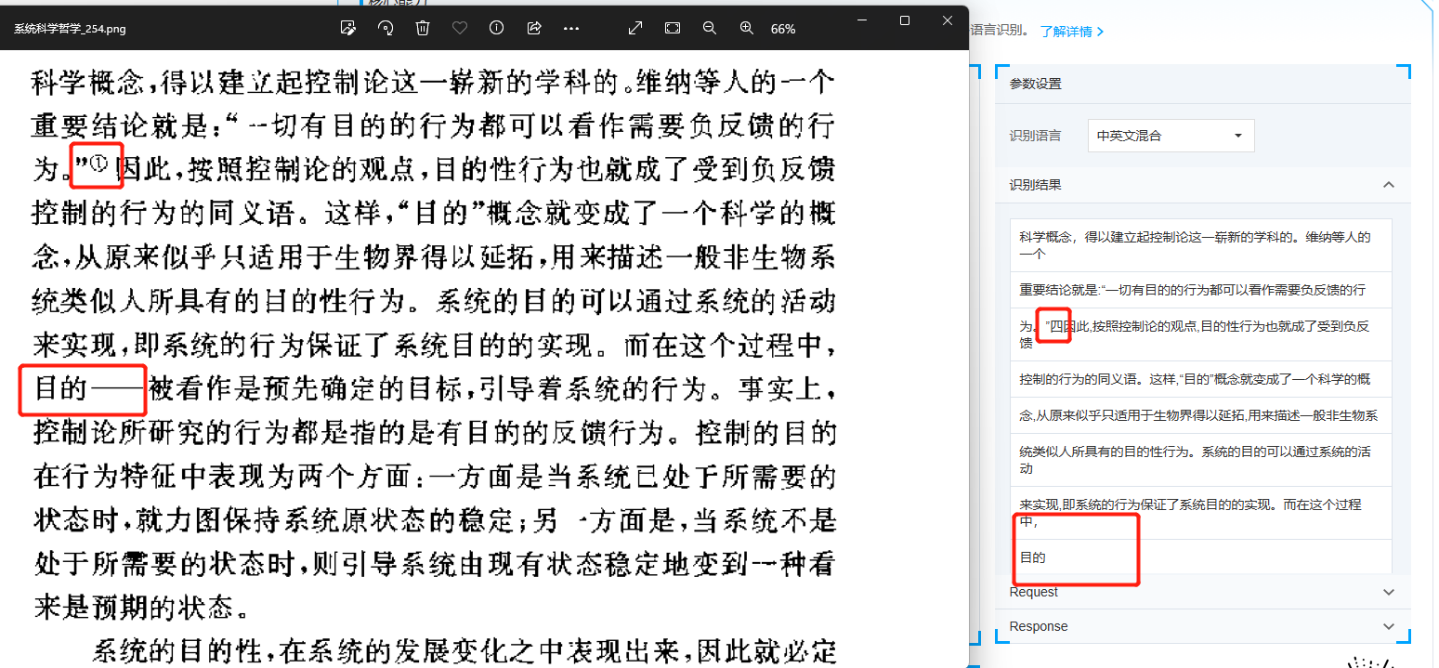Expand the Response section
The image size is (1439, 668).
pyautogui.click(x=1389, y=626)
